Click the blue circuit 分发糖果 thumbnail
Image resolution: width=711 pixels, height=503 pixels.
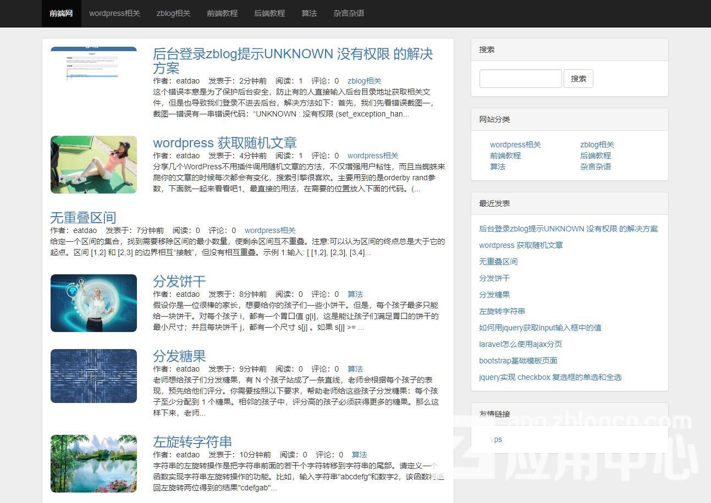point(93,376)
